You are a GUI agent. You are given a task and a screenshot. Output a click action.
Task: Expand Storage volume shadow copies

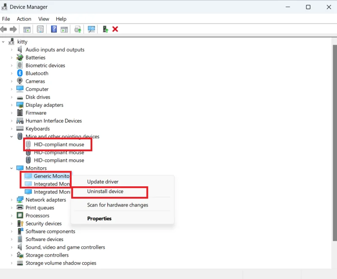(12, 263)
